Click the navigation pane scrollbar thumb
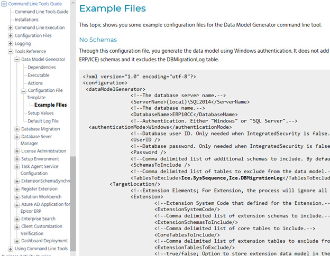The width and height of the screenshot is (330, 256). click(x=73, y=204)
